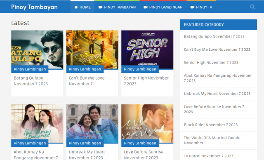Open Can't Buy Me Love November 7 card title
The height and width of the screenshot is (160, 264).
[x=87, y=81]
